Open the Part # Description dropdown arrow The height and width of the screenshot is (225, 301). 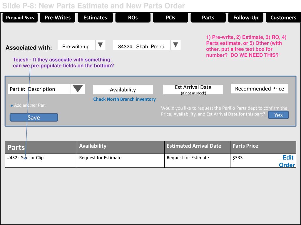[x=78, y=89]
